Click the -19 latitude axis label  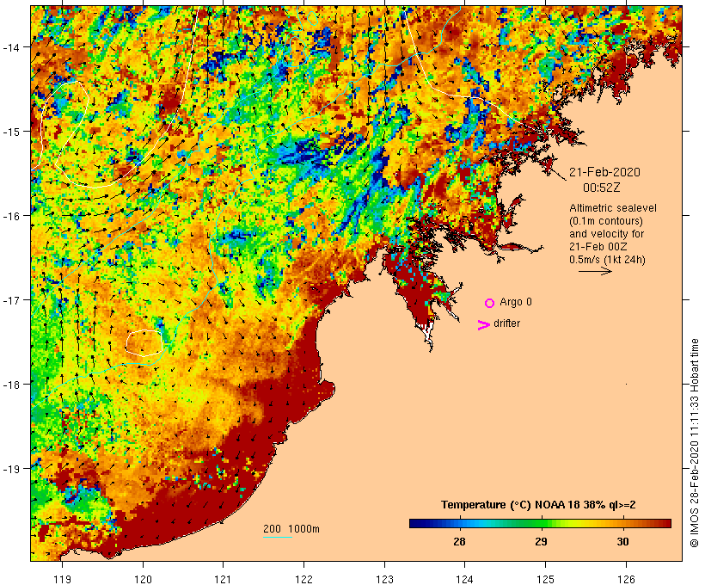tap(12, 469)
